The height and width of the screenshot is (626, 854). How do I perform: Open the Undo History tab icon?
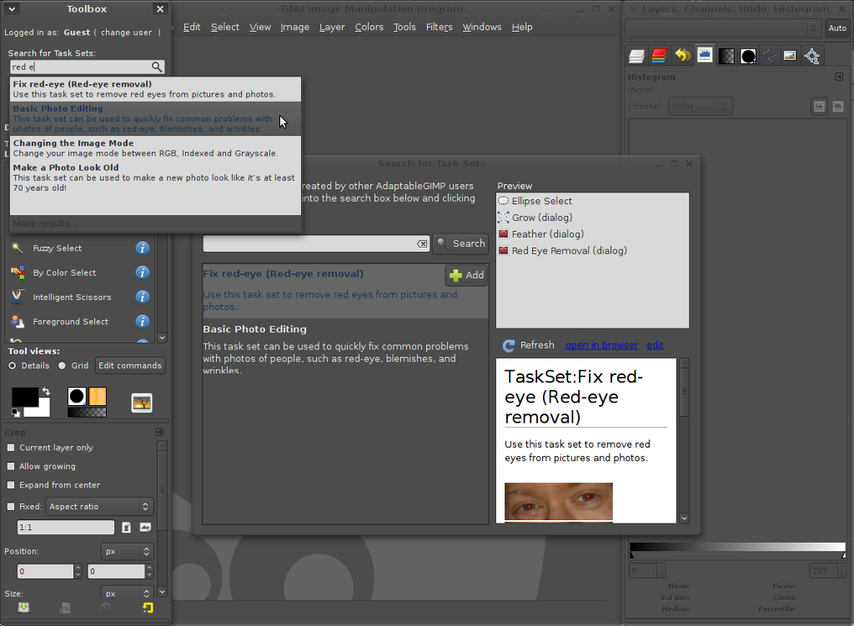682,56
